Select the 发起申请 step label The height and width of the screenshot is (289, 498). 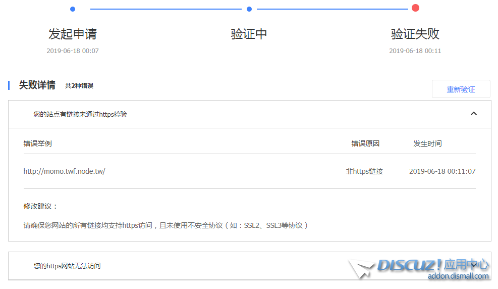pyautogui.click(x=73, y=34)
